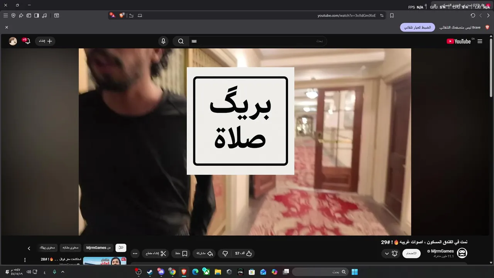This screenshot has width=494, height=278.
Task: Click 'إنشاء مقطع' clip scissors button
Action: pos(156,253)
